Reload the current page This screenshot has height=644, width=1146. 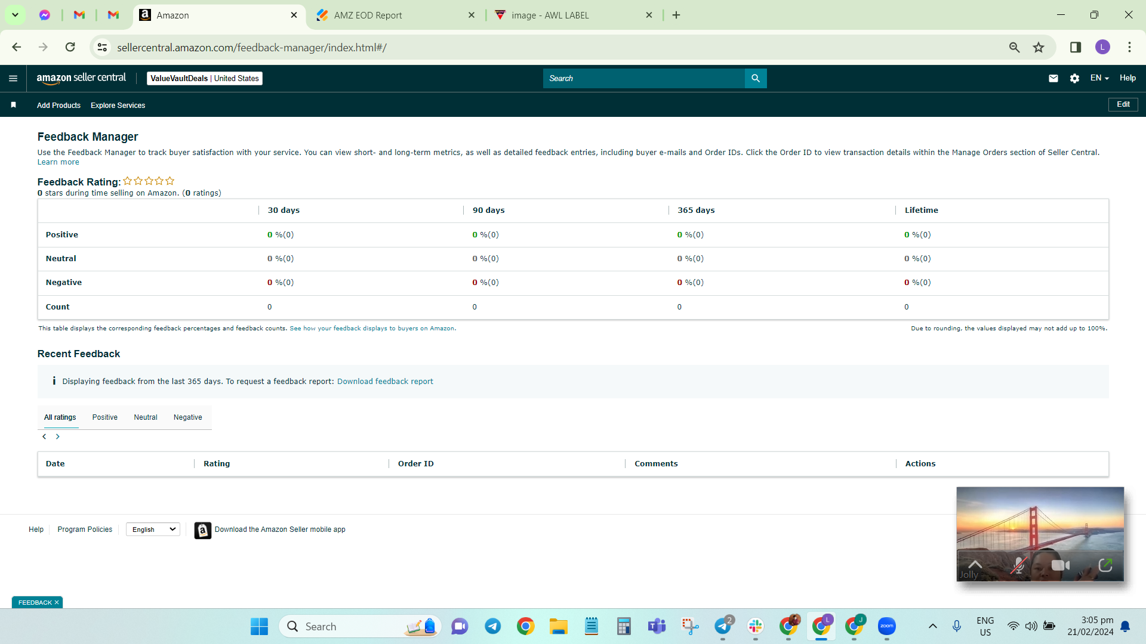tap(70, 47)
